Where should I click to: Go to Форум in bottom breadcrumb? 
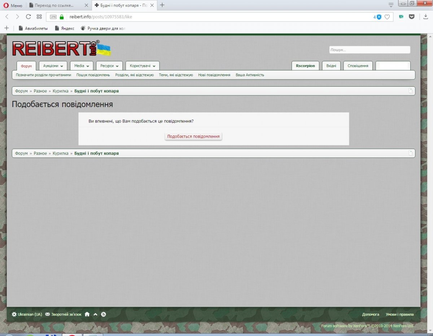pos(21,153)
